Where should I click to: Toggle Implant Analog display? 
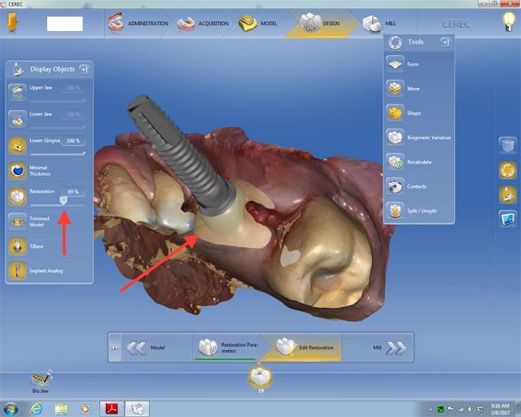tap(17, 270)
